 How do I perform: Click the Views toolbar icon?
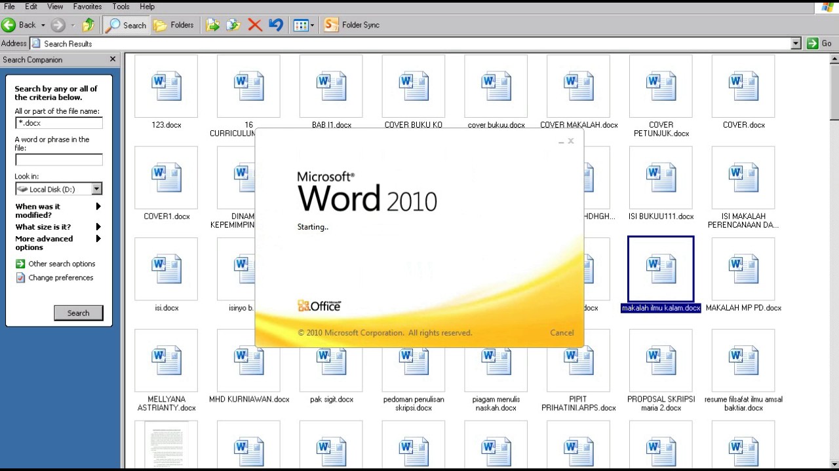301,25
